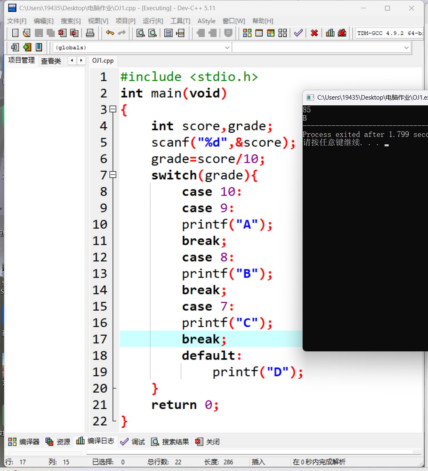Open the 搜索[S] menu
Screen dimensions: 428x471
click(70, 21)
